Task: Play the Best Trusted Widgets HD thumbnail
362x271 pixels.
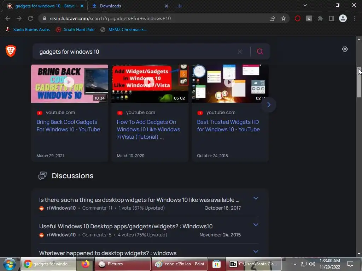Action: click(230, 83)
